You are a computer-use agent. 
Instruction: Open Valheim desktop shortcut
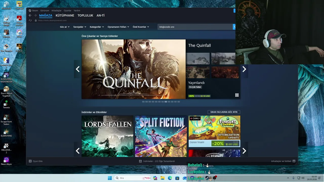pyautogui.click(x=6, y=34)
